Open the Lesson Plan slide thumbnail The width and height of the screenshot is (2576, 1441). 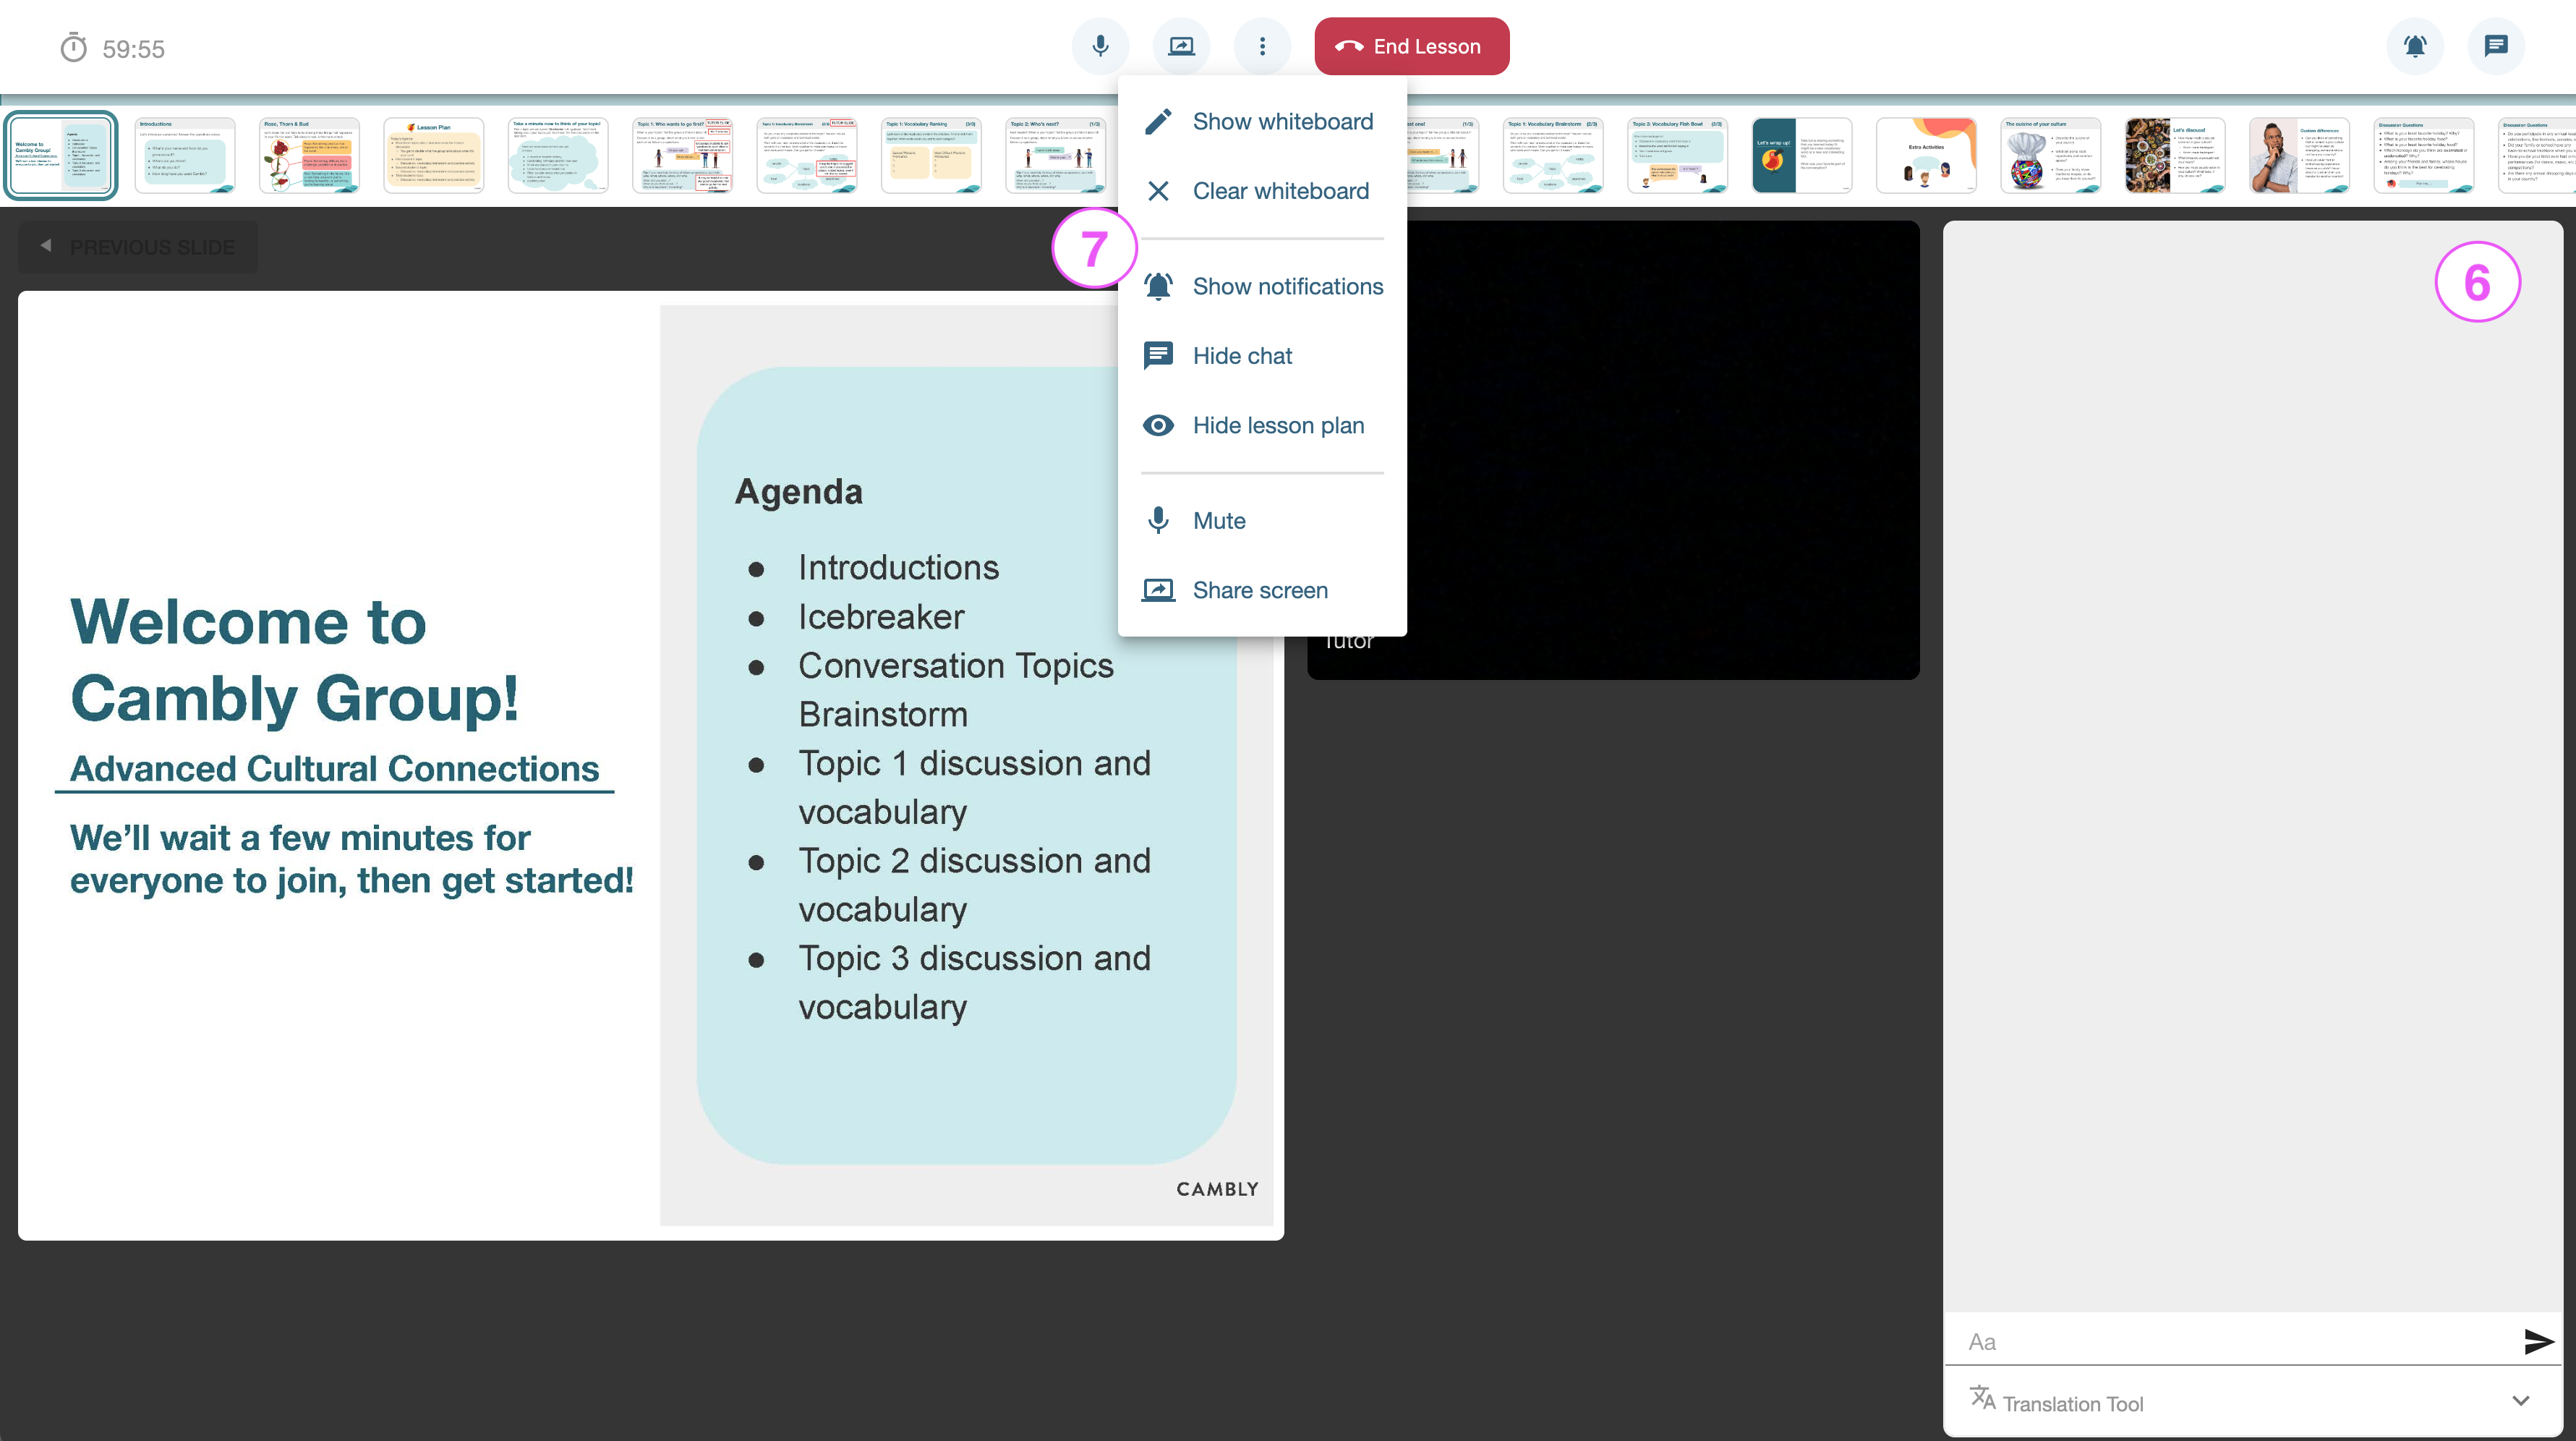tap(434, 156)
